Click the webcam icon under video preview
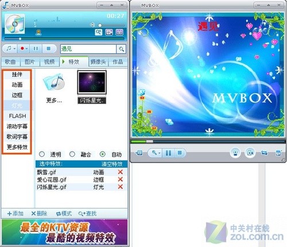Viewport: 287px width, 247px height. click(235, 153)
